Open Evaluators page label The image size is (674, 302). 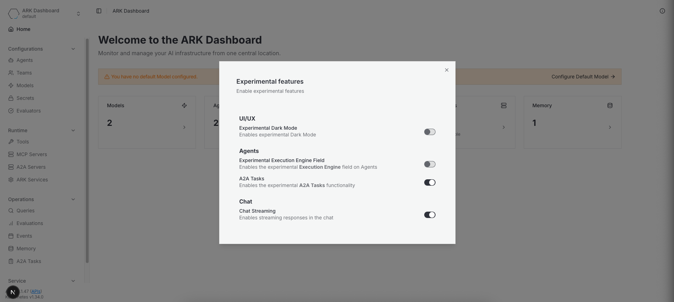(28, 111)
